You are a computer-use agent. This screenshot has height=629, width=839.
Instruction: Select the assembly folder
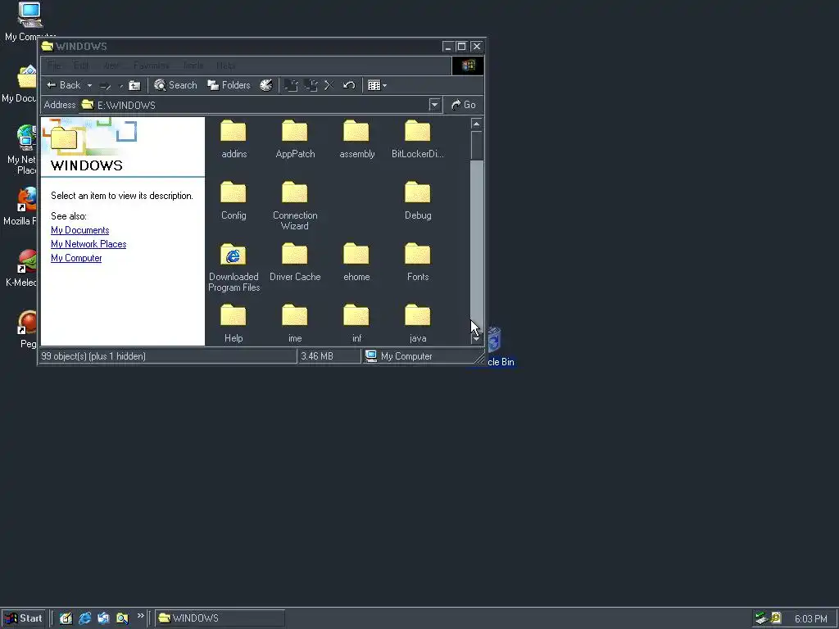coord(356,139)
